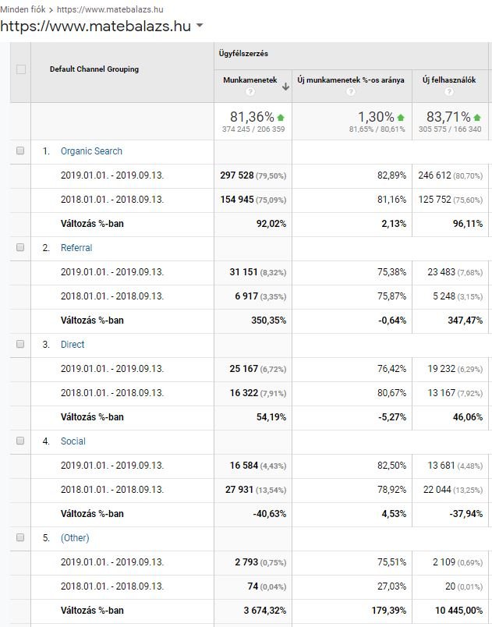The height and width of the screenshot is (627, 492).
Task: Open the Social channel link
Action: click(73, 441)
